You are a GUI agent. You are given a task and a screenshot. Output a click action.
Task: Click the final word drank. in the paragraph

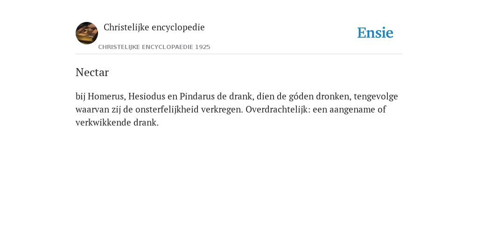click(146, 123)
